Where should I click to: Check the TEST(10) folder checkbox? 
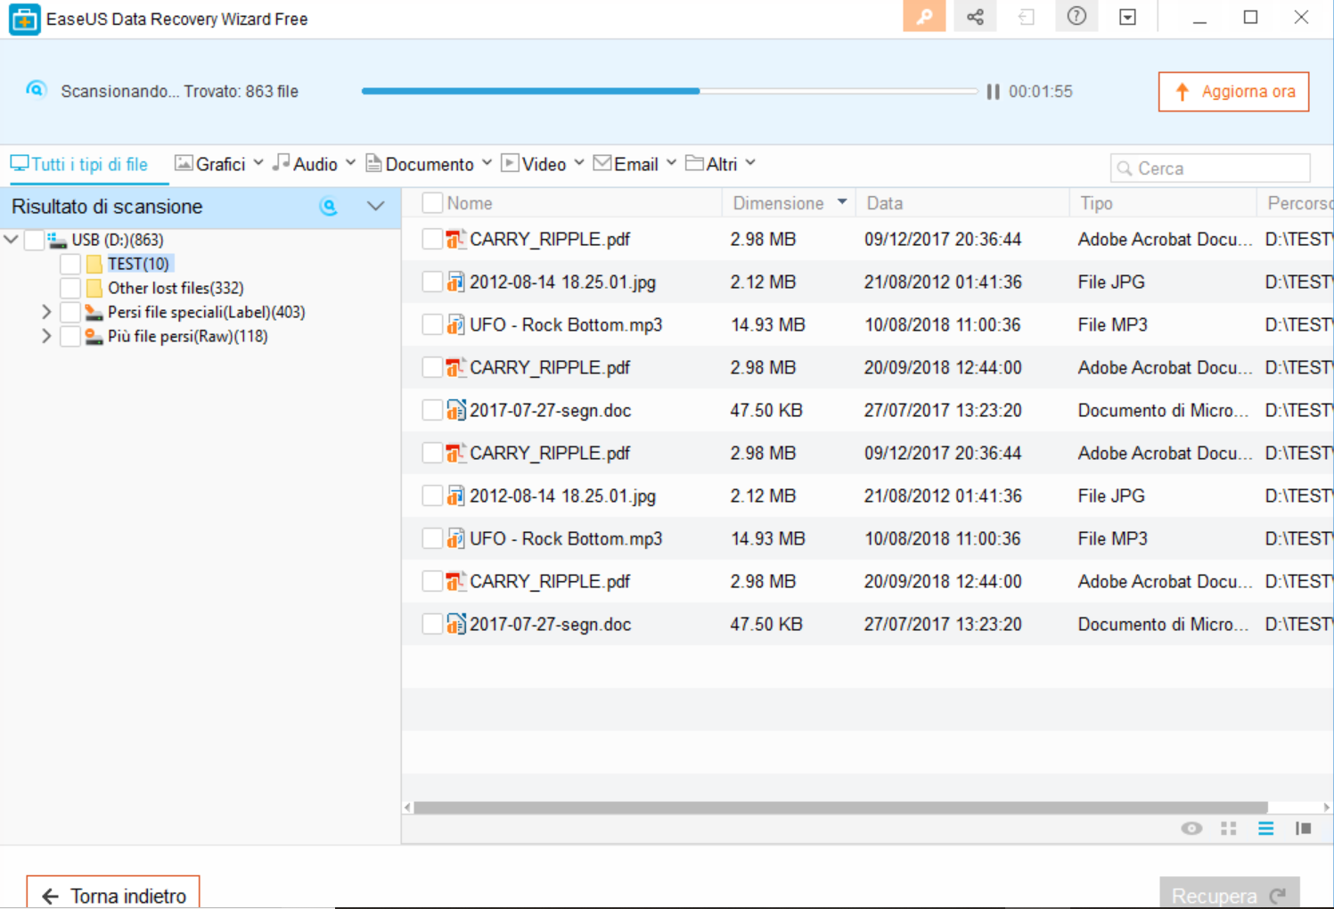(70, 264)
